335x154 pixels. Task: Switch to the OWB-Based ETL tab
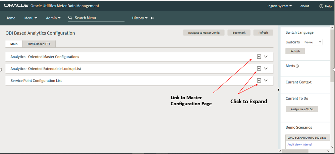click(39, 44)
